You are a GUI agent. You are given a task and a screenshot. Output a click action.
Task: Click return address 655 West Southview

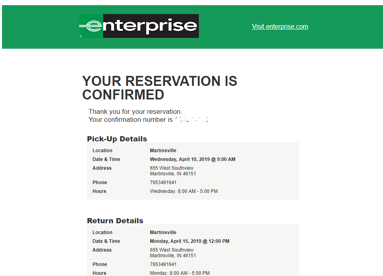(x=171, y=250)
